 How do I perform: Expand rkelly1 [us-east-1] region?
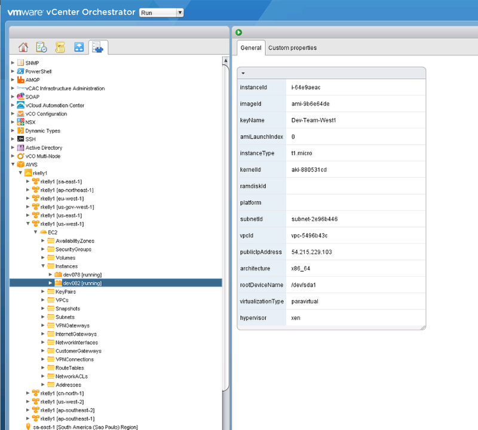pyautogui.click(x=27, y=216)
